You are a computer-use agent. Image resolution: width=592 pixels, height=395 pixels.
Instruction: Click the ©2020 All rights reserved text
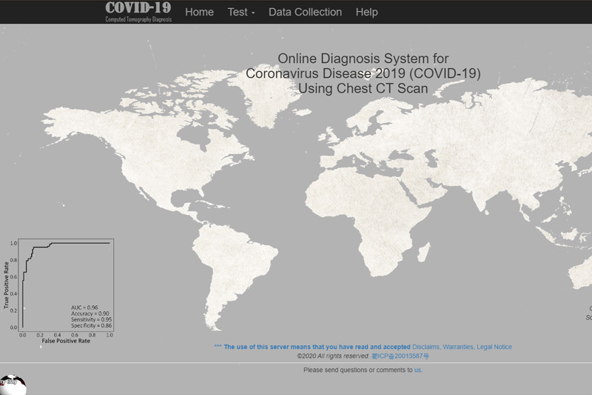point(332,356)
